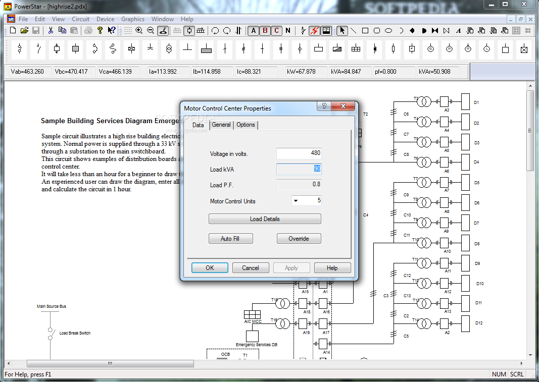Image resolution: width=539 pixels, height=382 pixels.
Task: Click the Voltage in volts field
Action: tap(299, 153)
